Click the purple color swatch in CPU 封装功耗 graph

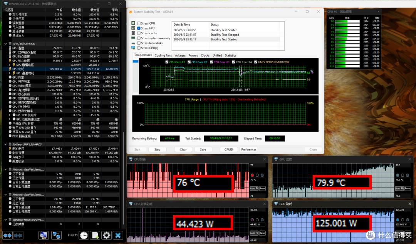[252, 220]
